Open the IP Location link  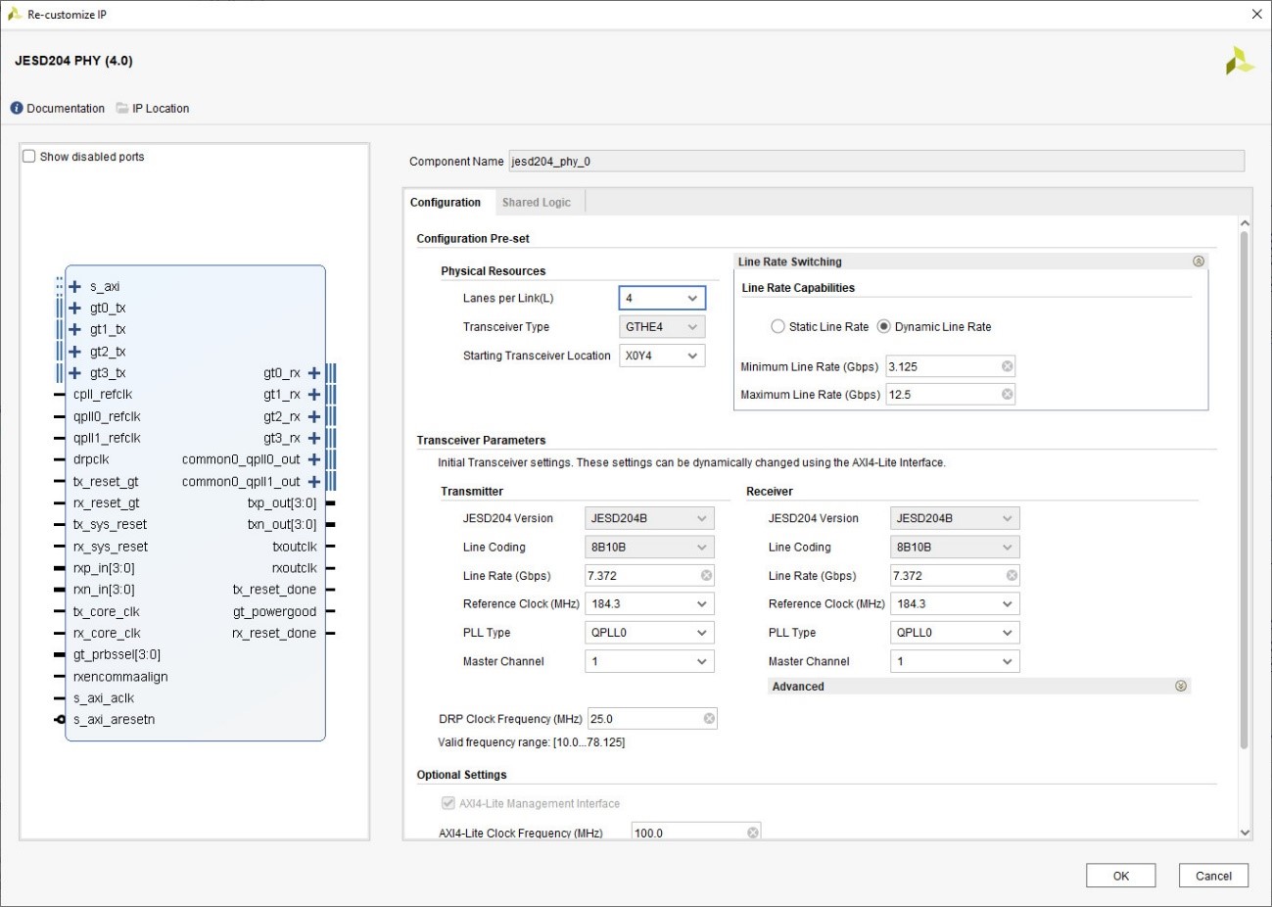(161, 109)
